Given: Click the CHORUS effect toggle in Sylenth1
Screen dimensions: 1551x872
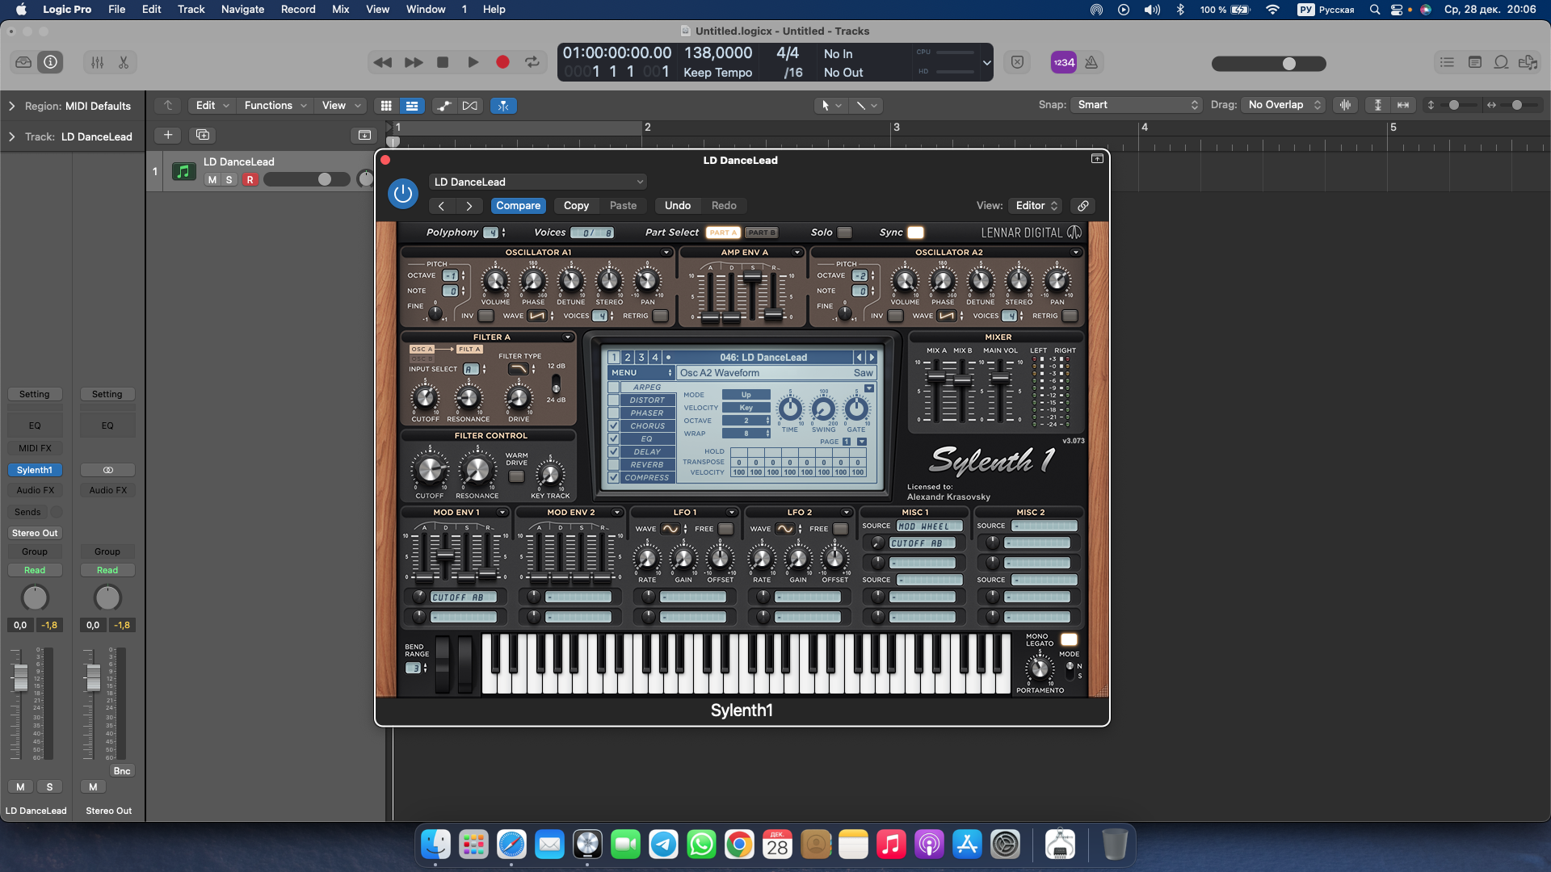Looking at the screenshot, I should tap(612, 426).
